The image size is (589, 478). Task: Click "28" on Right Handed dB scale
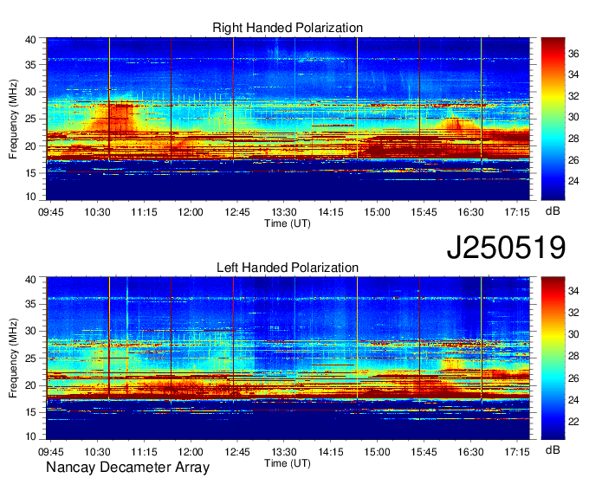point(573,139)
